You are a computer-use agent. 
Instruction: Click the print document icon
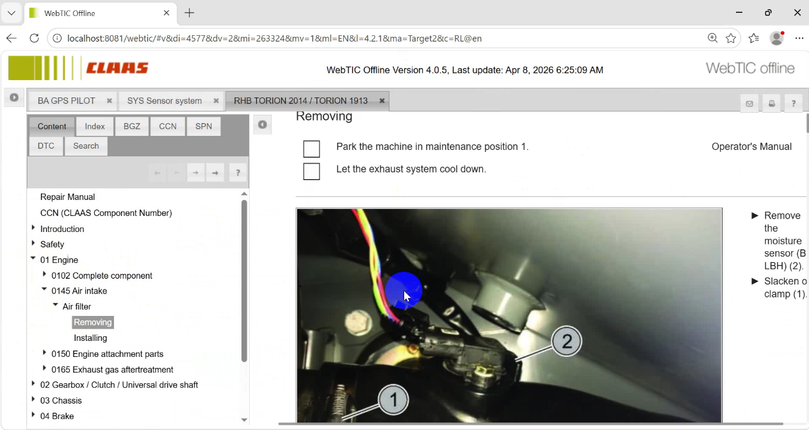772,104
